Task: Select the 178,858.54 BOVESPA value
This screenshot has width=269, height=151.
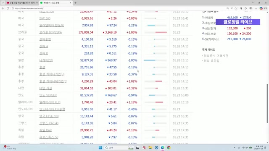Action: coord(86,32)
